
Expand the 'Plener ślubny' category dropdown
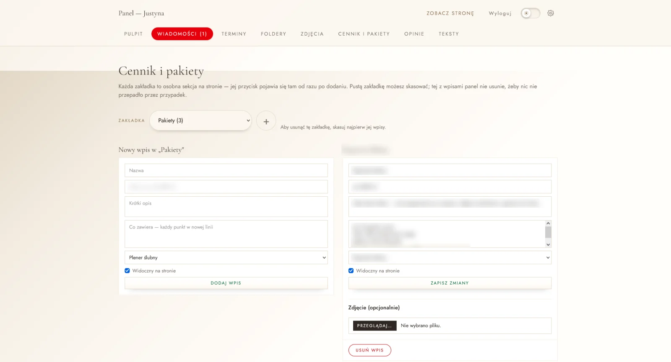(x=226, y=257)
